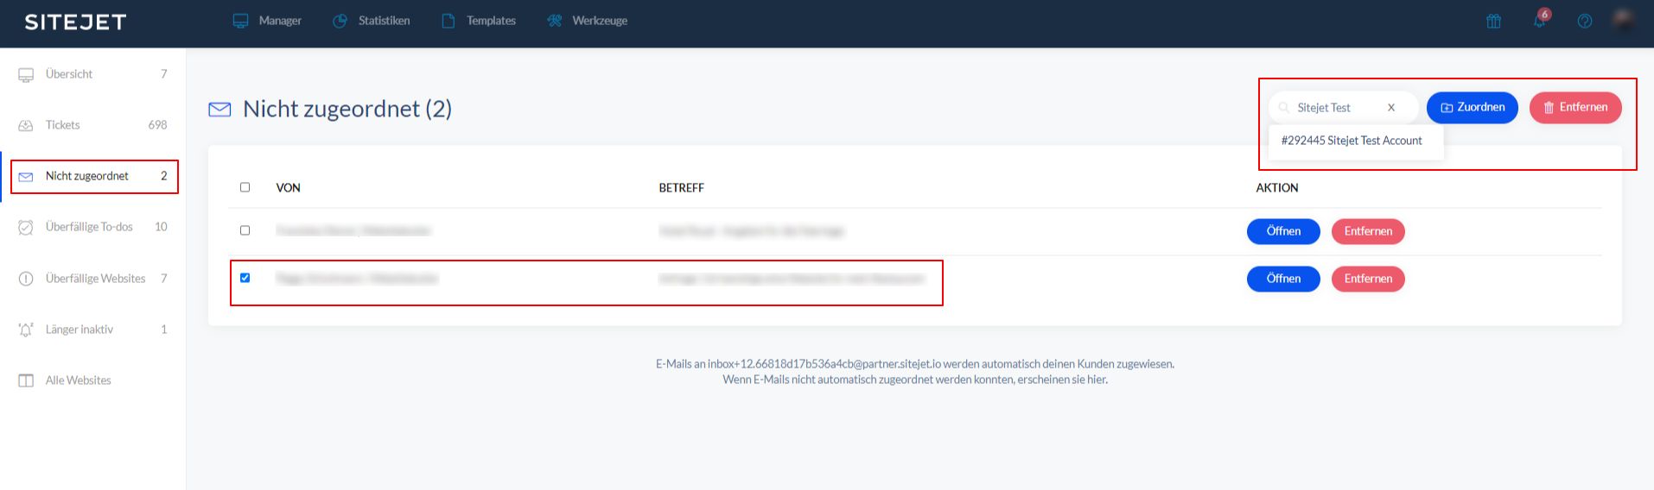Click Entfernen for the second email
Image resolution: width=1654 pixels, height=490 pixels.
[1367, 279]
